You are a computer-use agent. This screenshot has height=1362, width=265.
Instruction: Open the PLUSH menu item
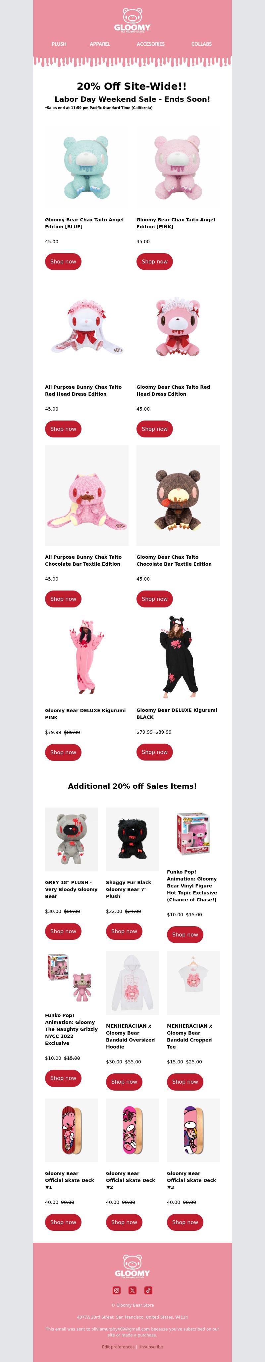pos(59,44)
